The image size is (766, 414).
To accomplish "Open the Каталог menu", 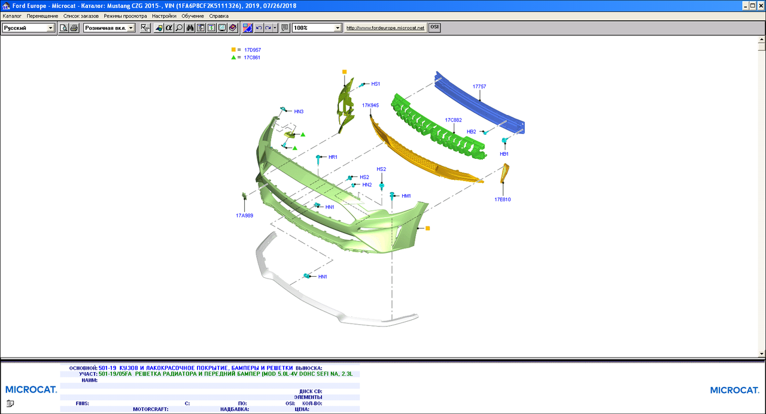I will (x=12, y=16).
